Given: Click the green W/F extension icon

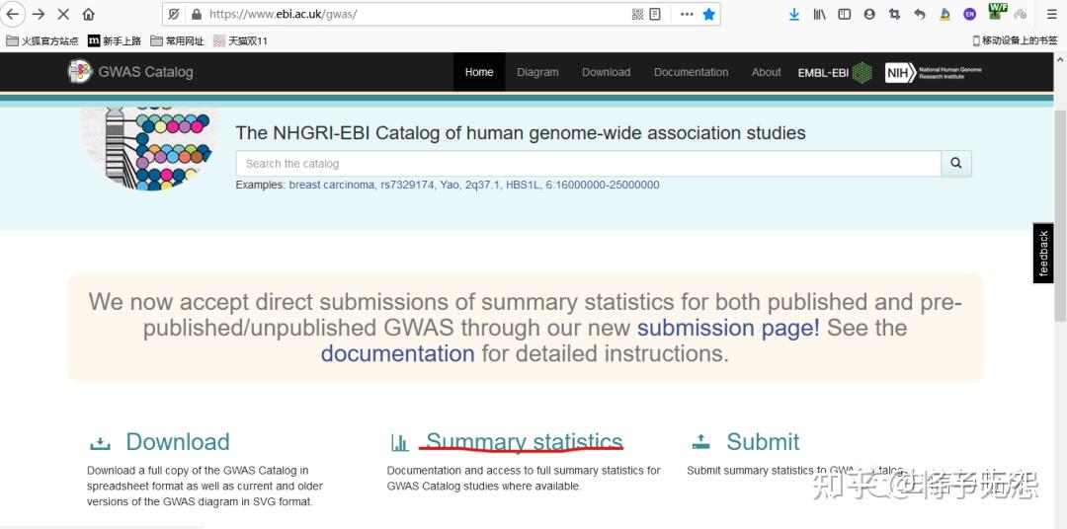Looking at the screenshot, I should click(x=997, y=11).
